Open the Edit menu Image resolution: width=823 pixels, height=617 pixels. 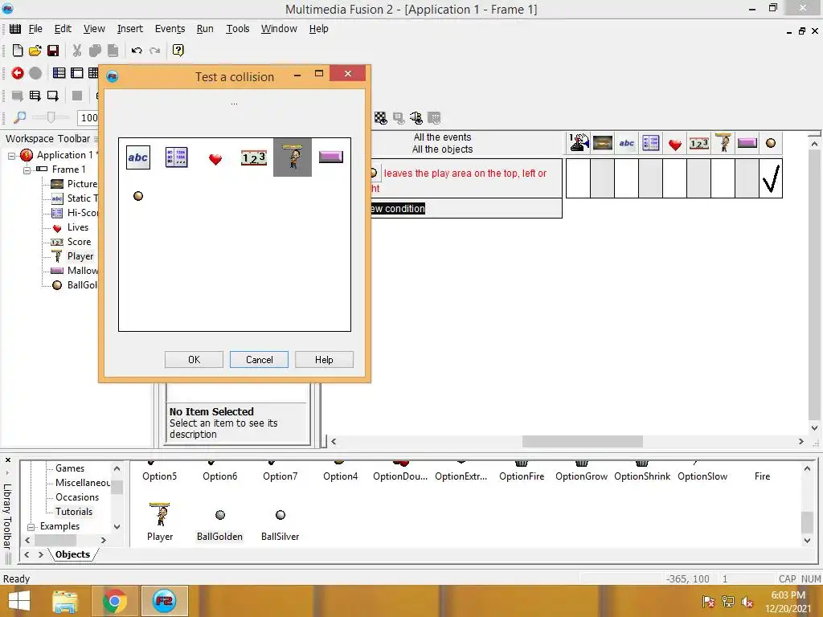[x=63, y=29]
